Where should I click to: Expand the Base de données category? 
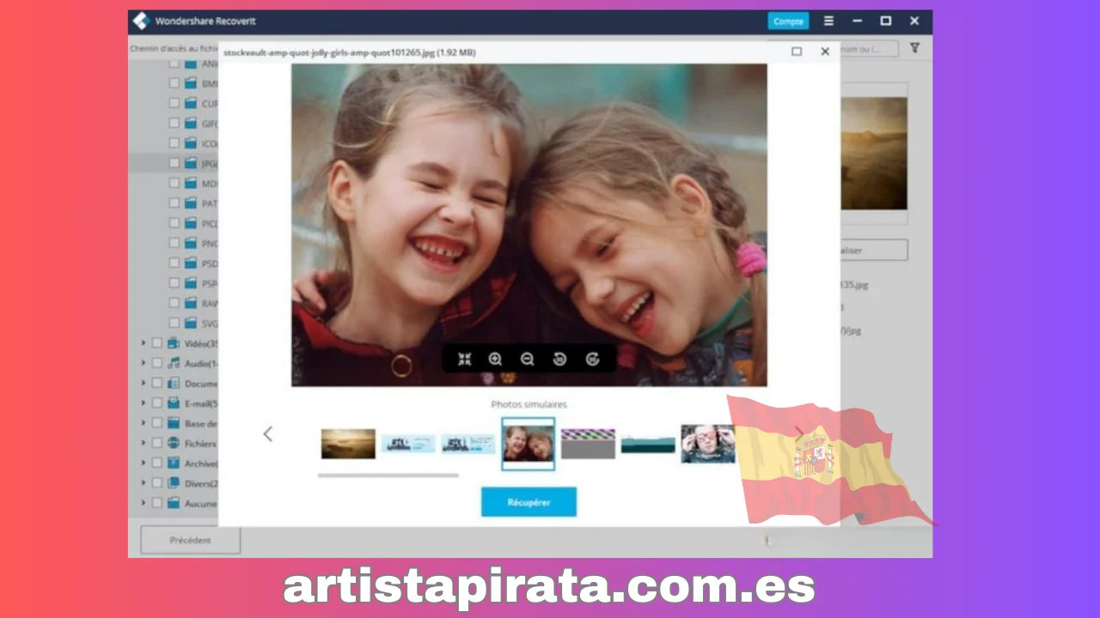(x=144, y=423)
